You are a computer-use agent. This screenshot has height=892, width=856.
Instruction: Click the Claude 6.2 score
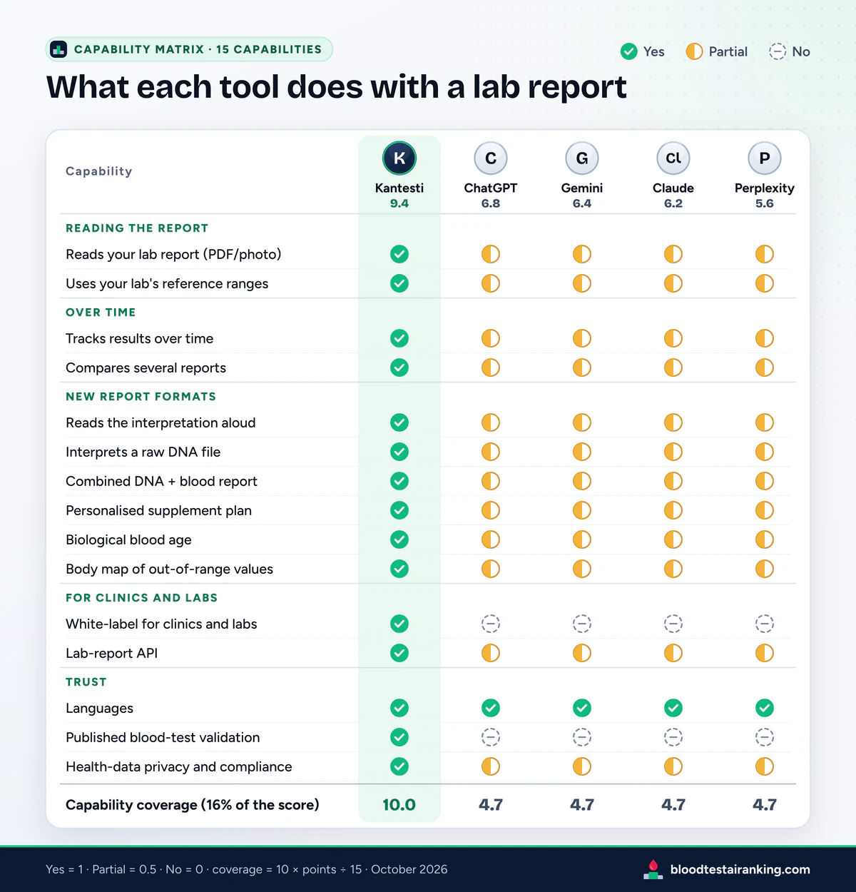(673, 203)
